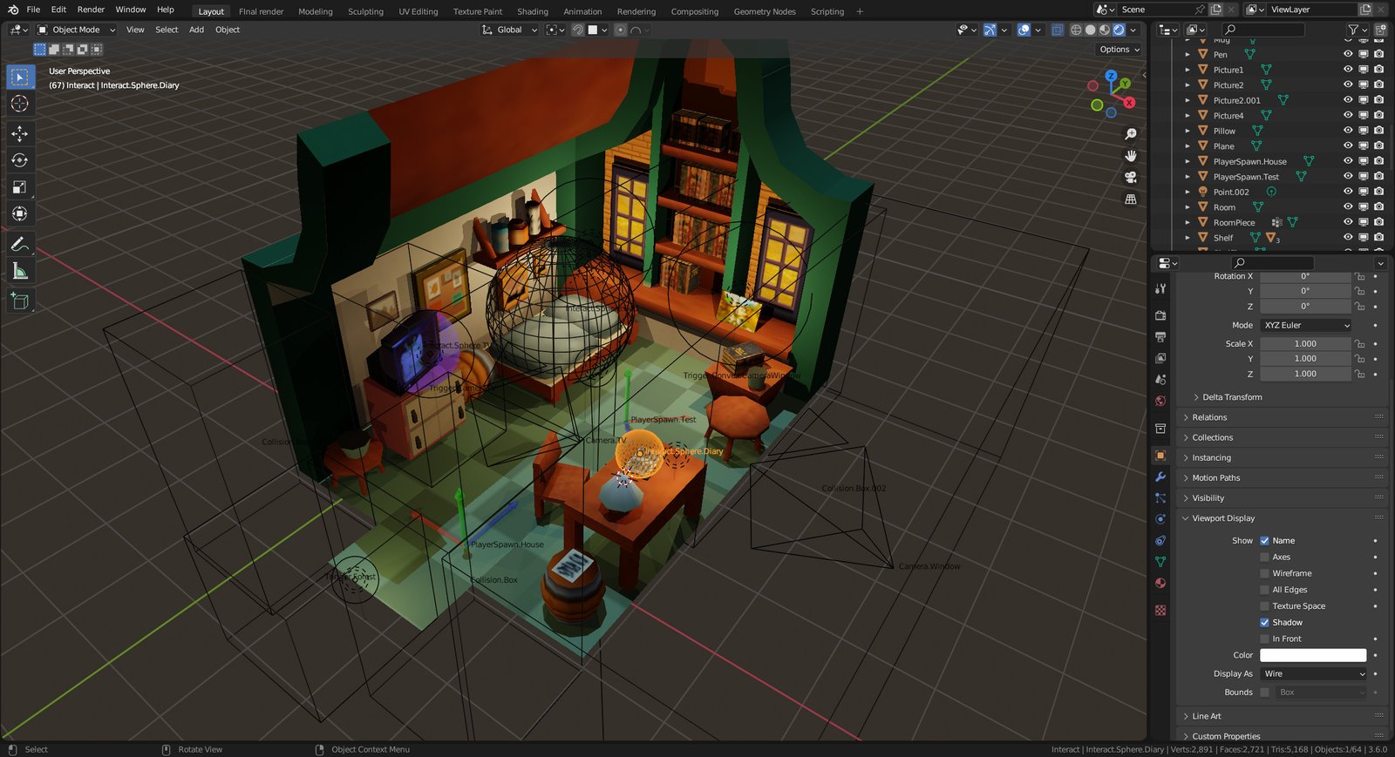Select the 3D Cursor tool

pos(19,104)
